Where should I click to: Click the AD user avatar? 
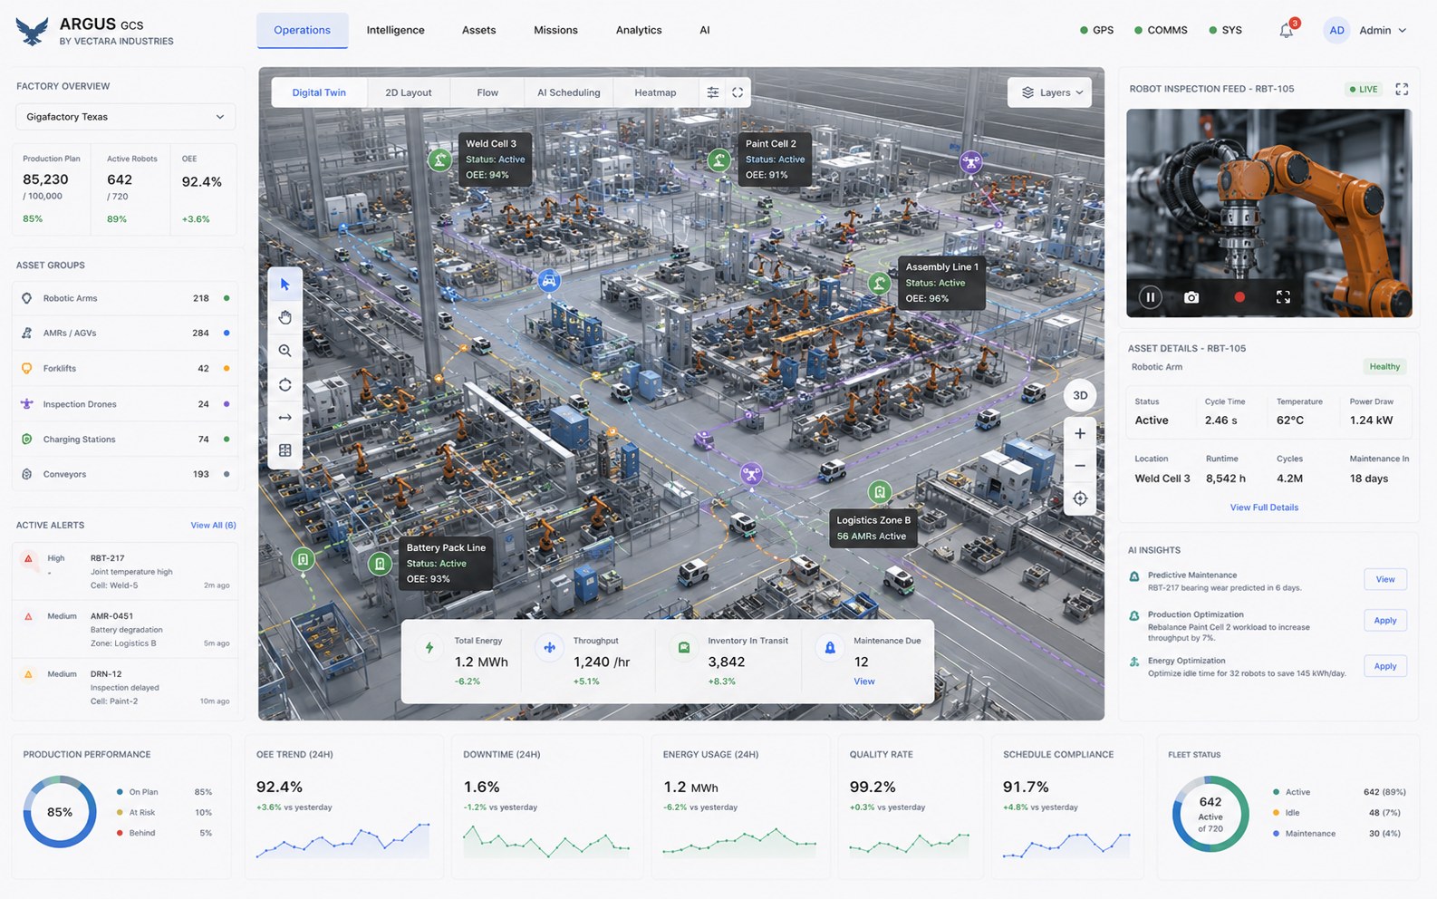[x=1336, y=30]
